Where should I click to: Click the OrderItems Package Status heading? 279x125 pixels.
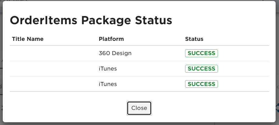coord(91,20)
